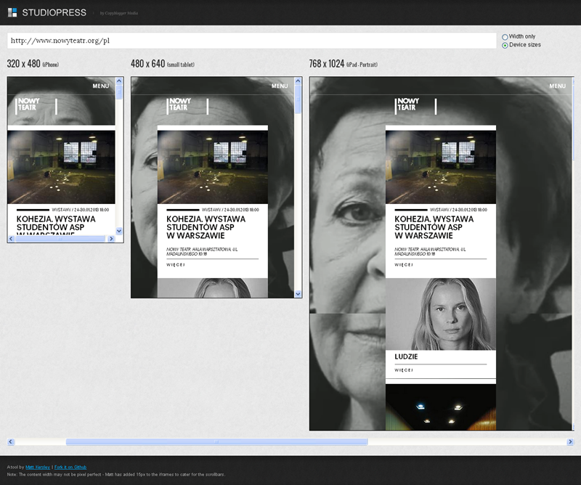Select the 'Device sizes' radio option
The width and height of the screenshot is (581, 485).
[505, 45]
